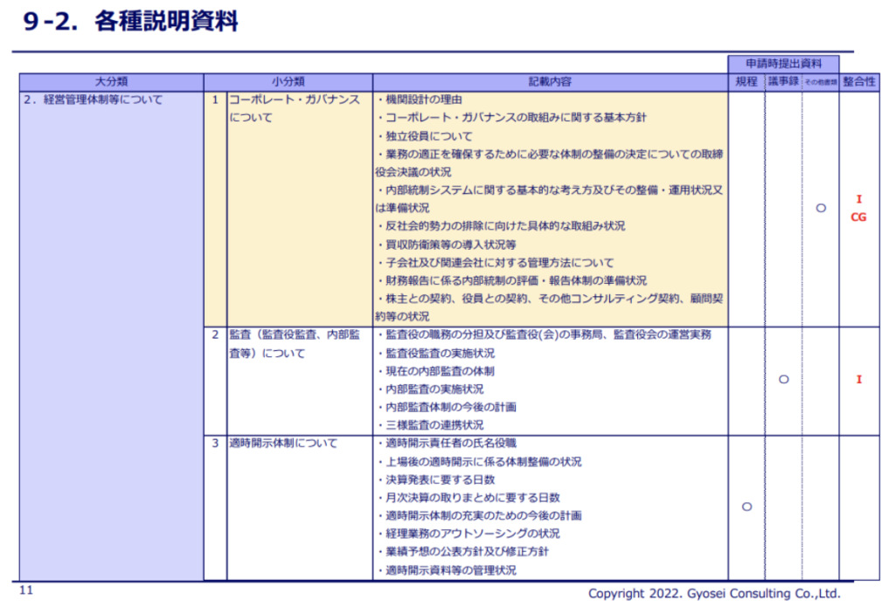The image size is (895, 606).
Task: Click the ○ mark in the 監査 row
Action: pyautogui.click(x=784, y=379)
